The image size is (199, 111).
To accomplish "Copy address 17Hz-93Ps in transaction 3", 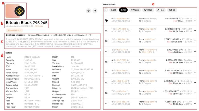I will pos(154,52).
